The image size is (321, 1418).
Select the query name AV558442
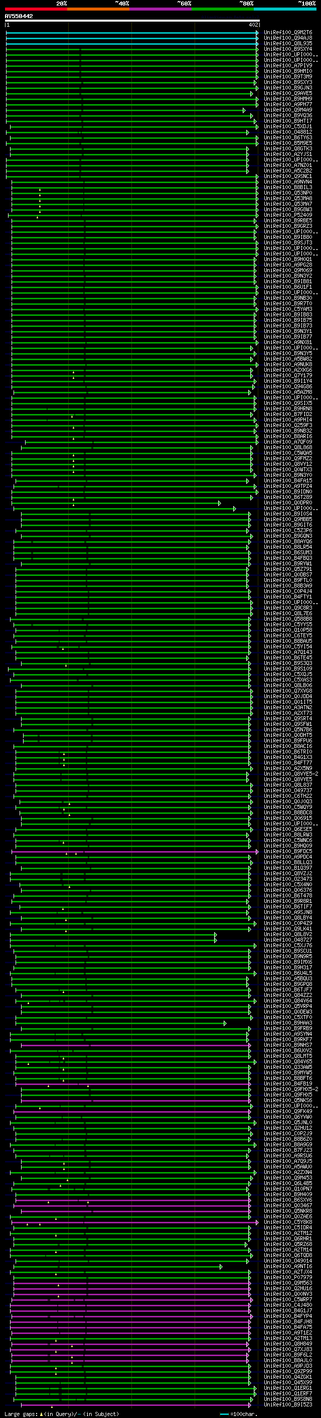(19, 16)
